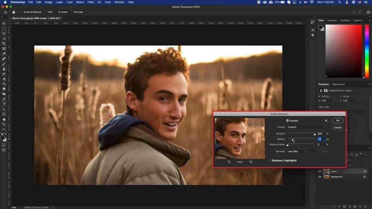Screen dimensions: 372x209
Task: Open the Remove dropdown set to Lens Blur
Action: 296,151
